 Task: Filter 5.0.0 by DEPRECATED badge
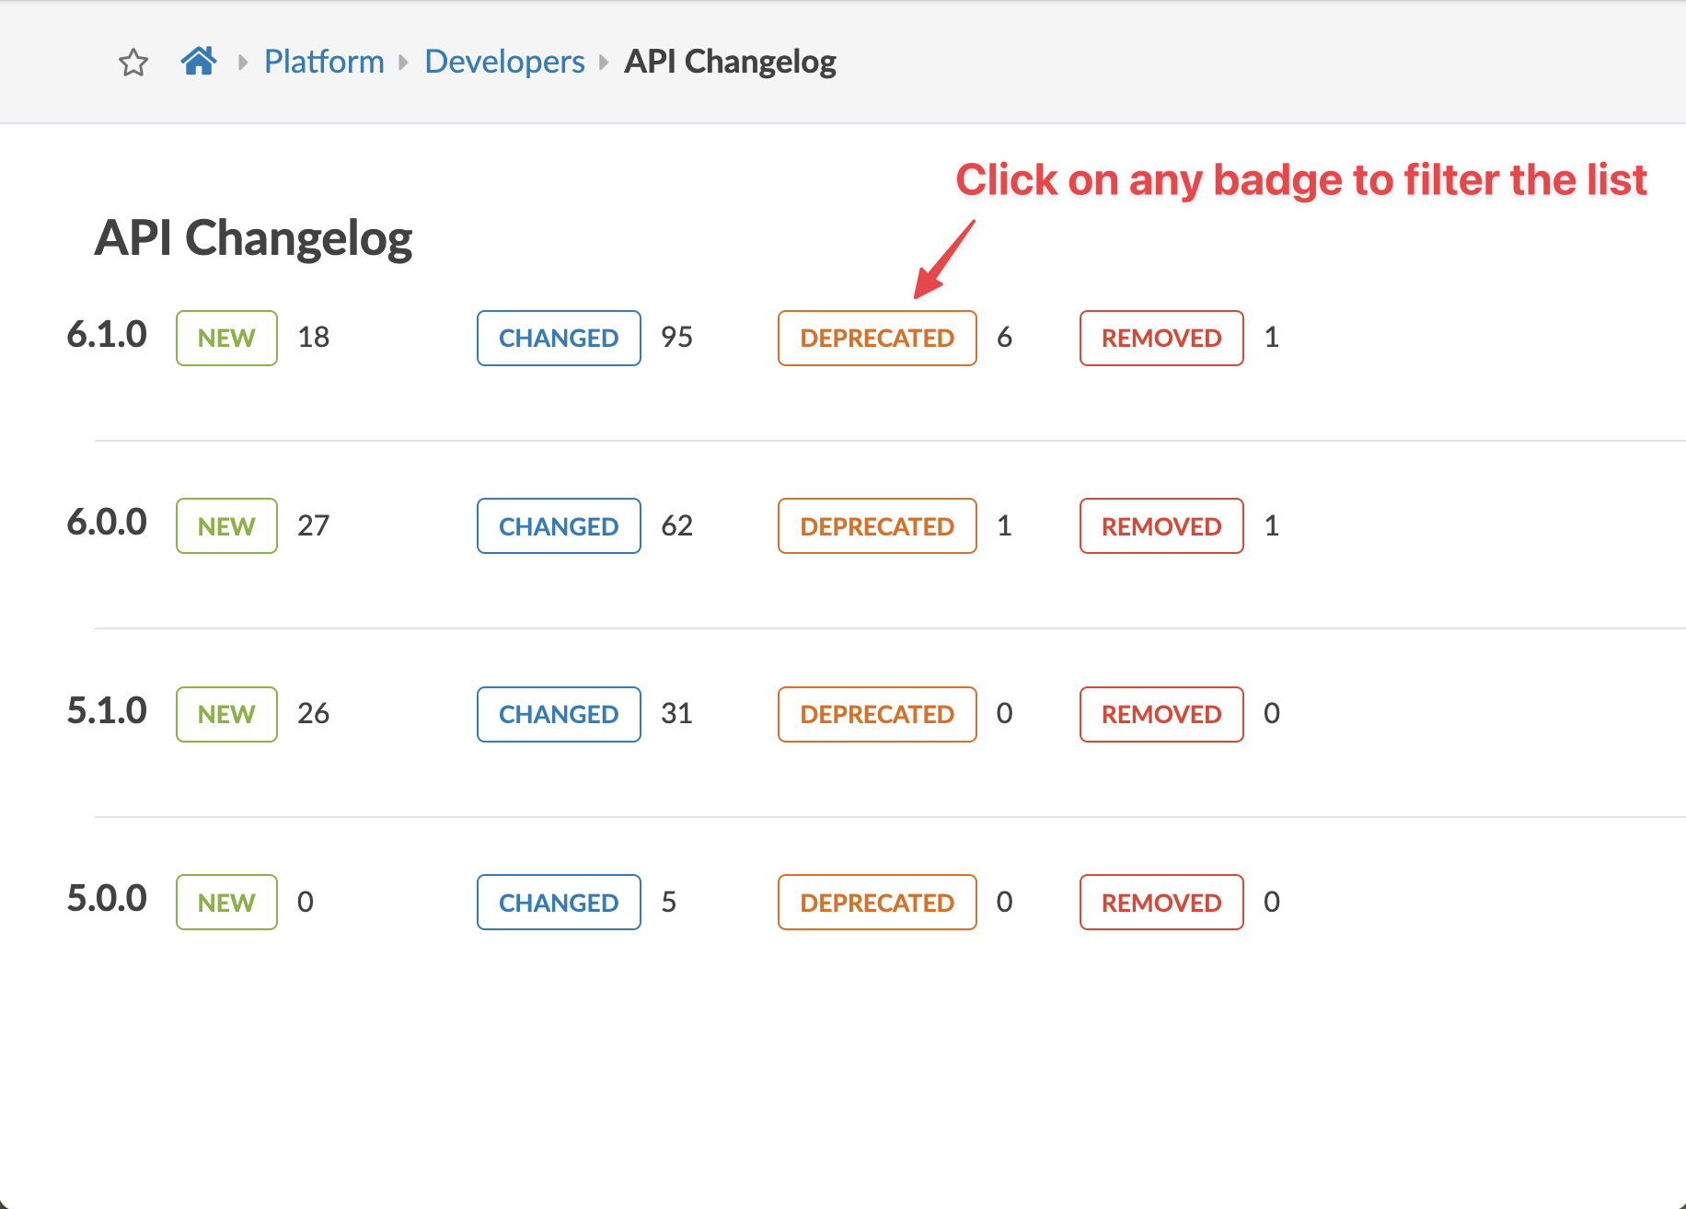click(x=877, y=903)
